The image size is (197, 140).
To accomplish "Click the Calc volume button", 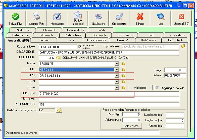I will point(131,126).
